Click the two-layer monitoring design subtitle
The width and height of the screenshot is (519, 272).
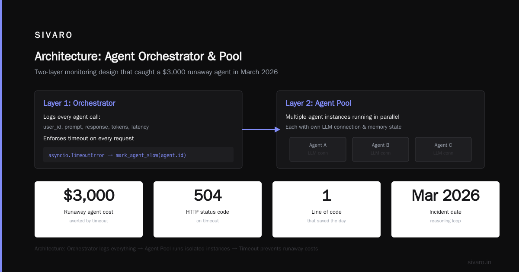[x=156, y=72]
